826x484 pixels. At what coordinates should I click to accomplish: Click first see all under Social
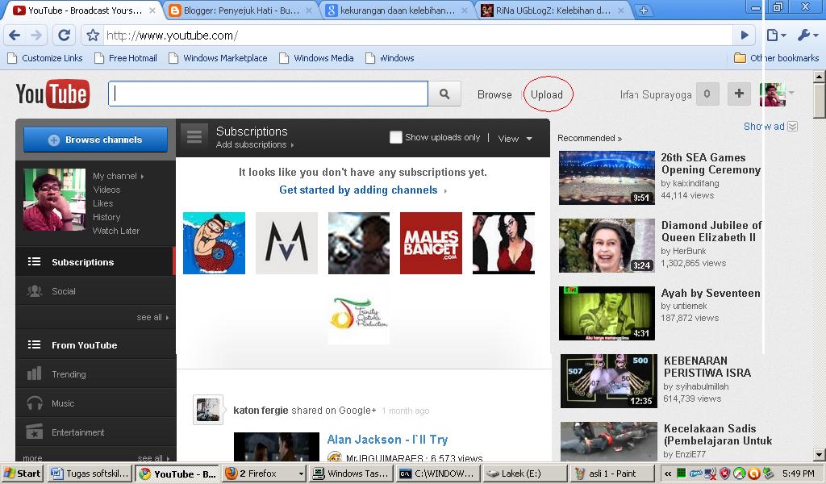152,317
